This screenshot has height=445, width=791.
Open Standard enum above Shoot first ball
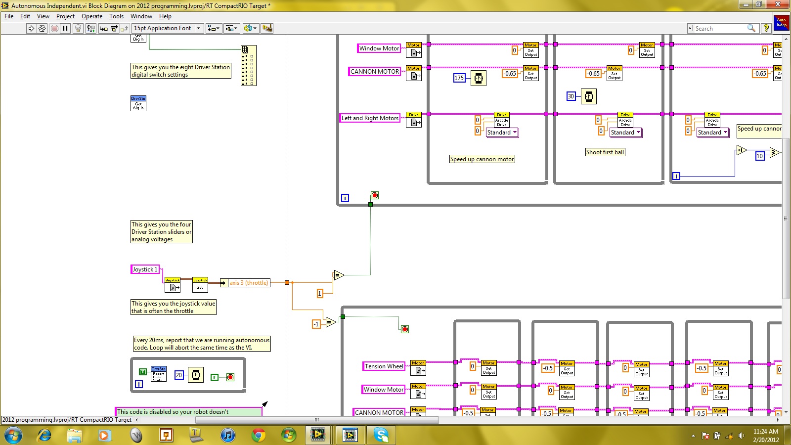tap(626, 133)
